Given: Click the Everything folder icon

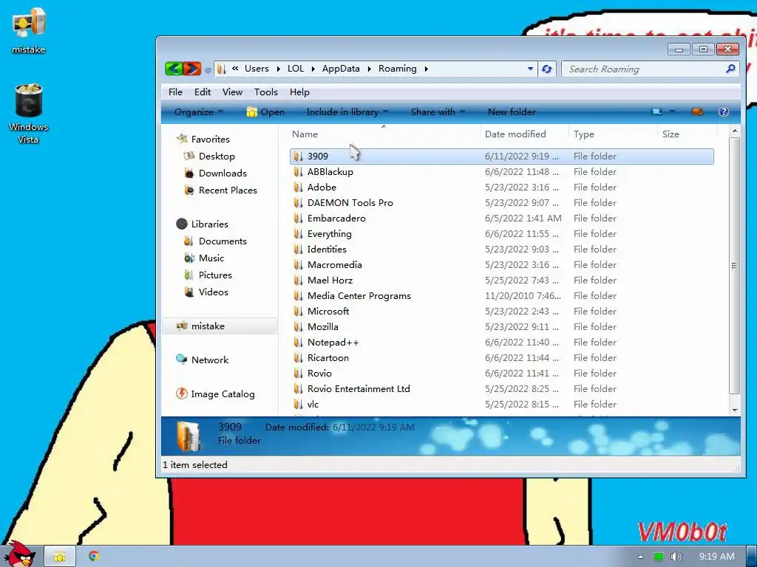Looking at the screenshot, I should (299, 234).
